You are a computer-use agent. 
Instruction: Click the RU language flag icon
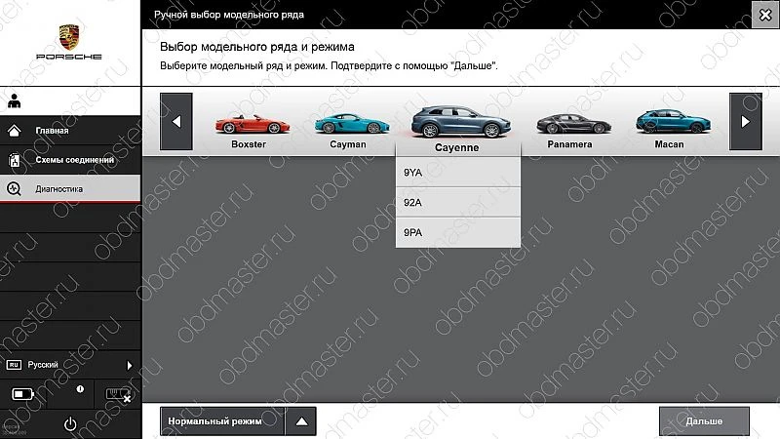(14, 365)
